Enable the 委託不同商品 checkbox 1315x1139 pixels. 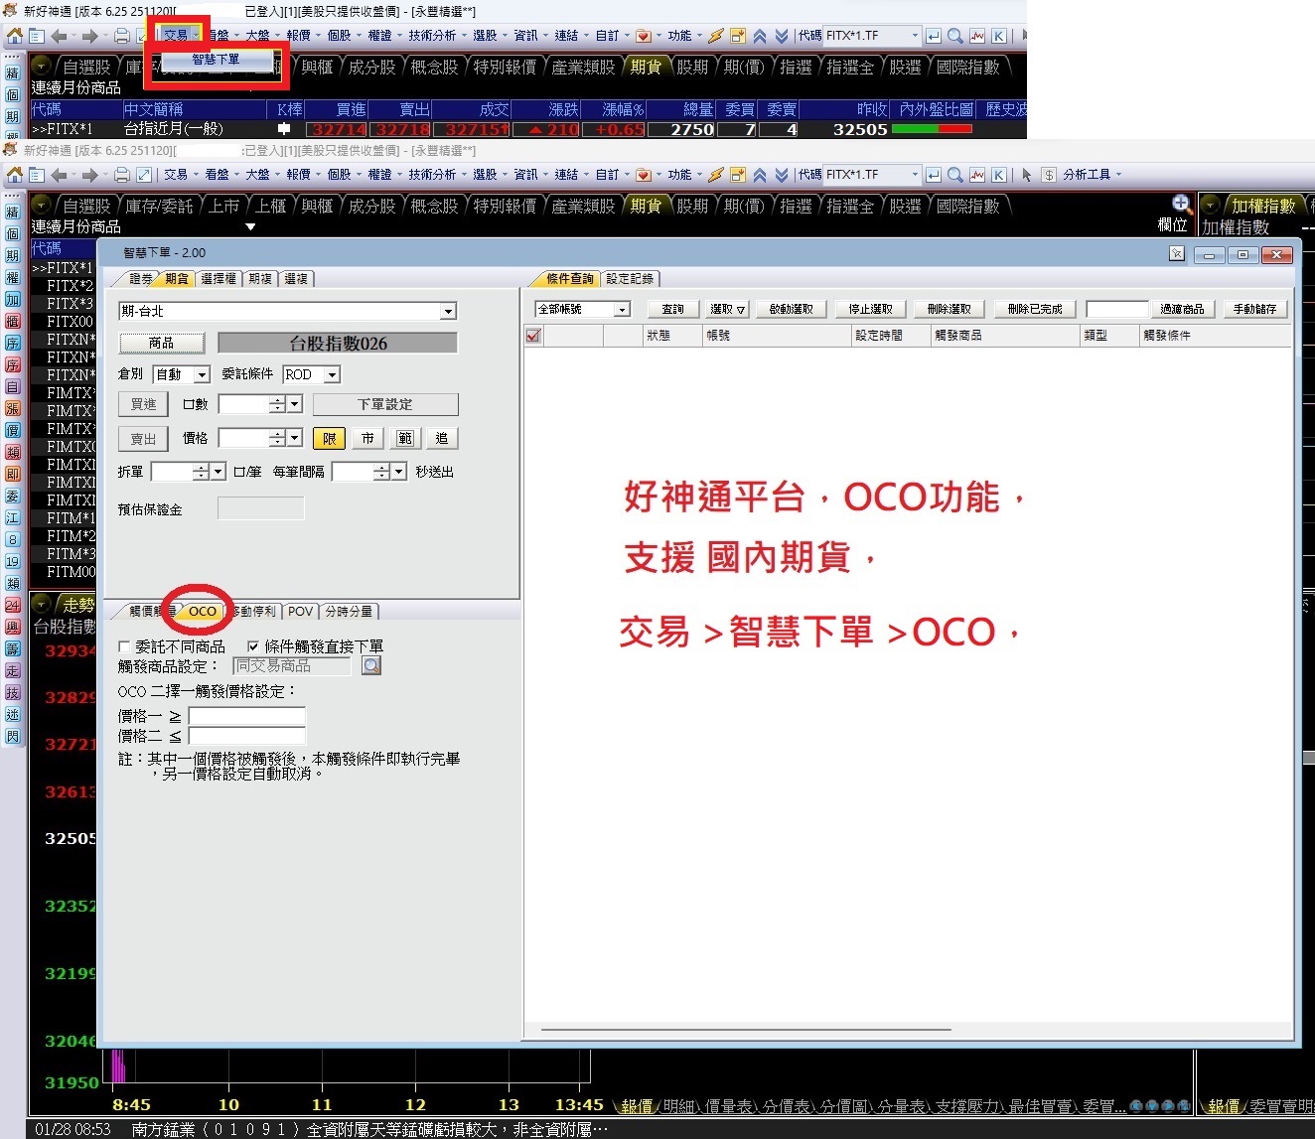pos(124,645)
